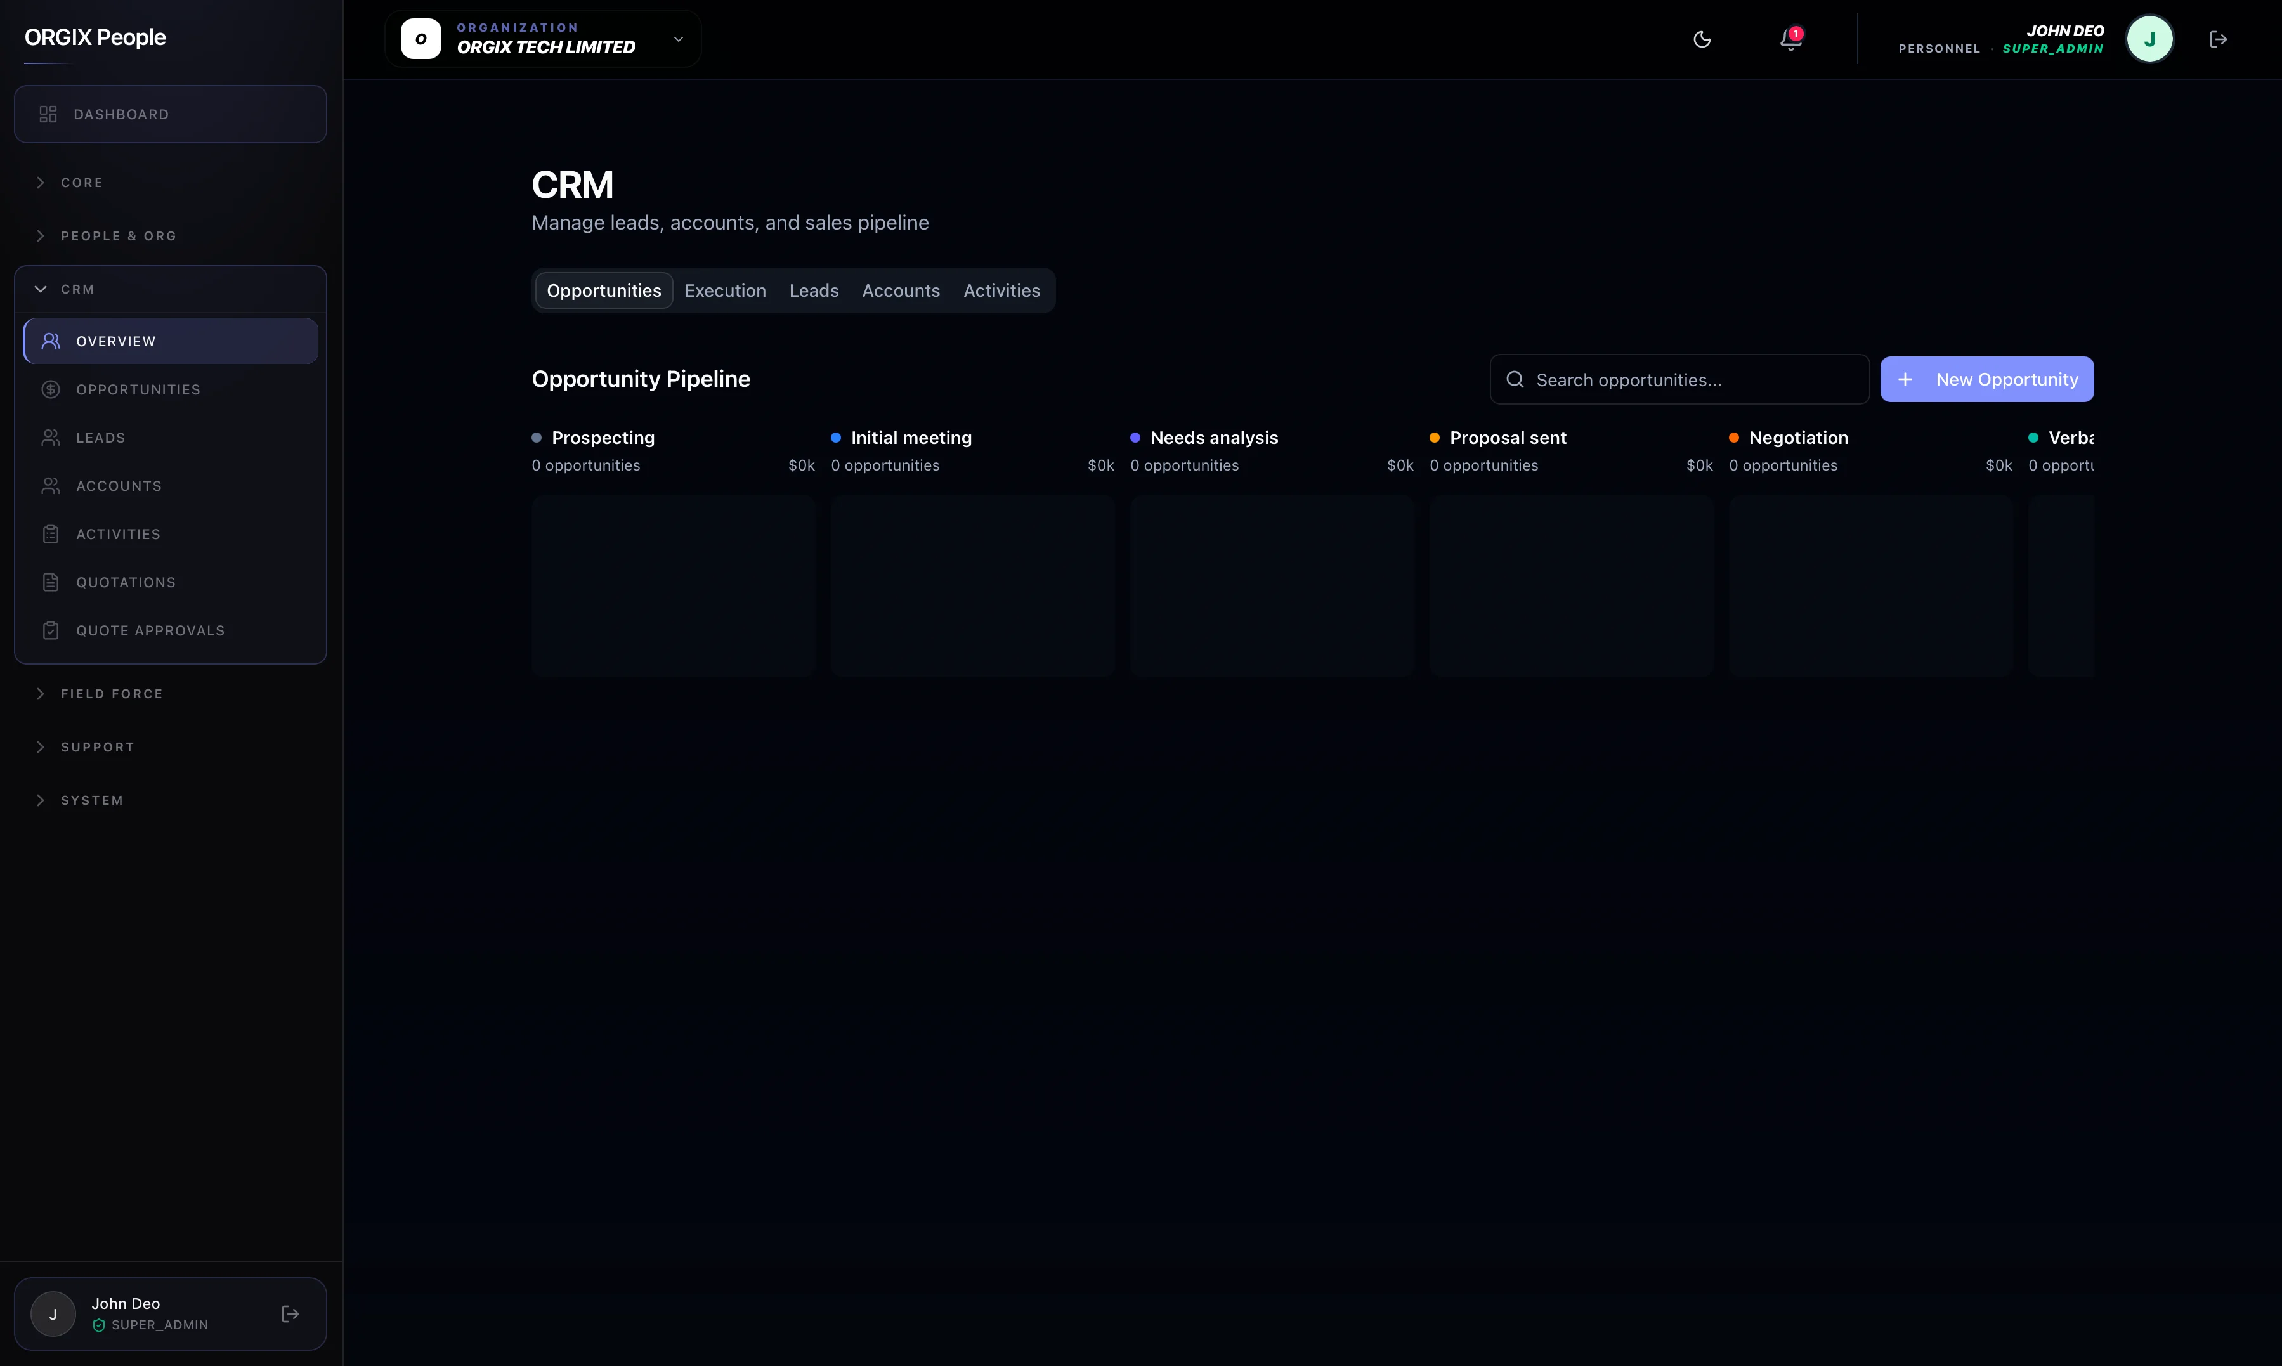The width and height of the screenshot is (2282, 1366).
Task: Click the Quote Approvals checklist icon
Action: coord(51,630)
